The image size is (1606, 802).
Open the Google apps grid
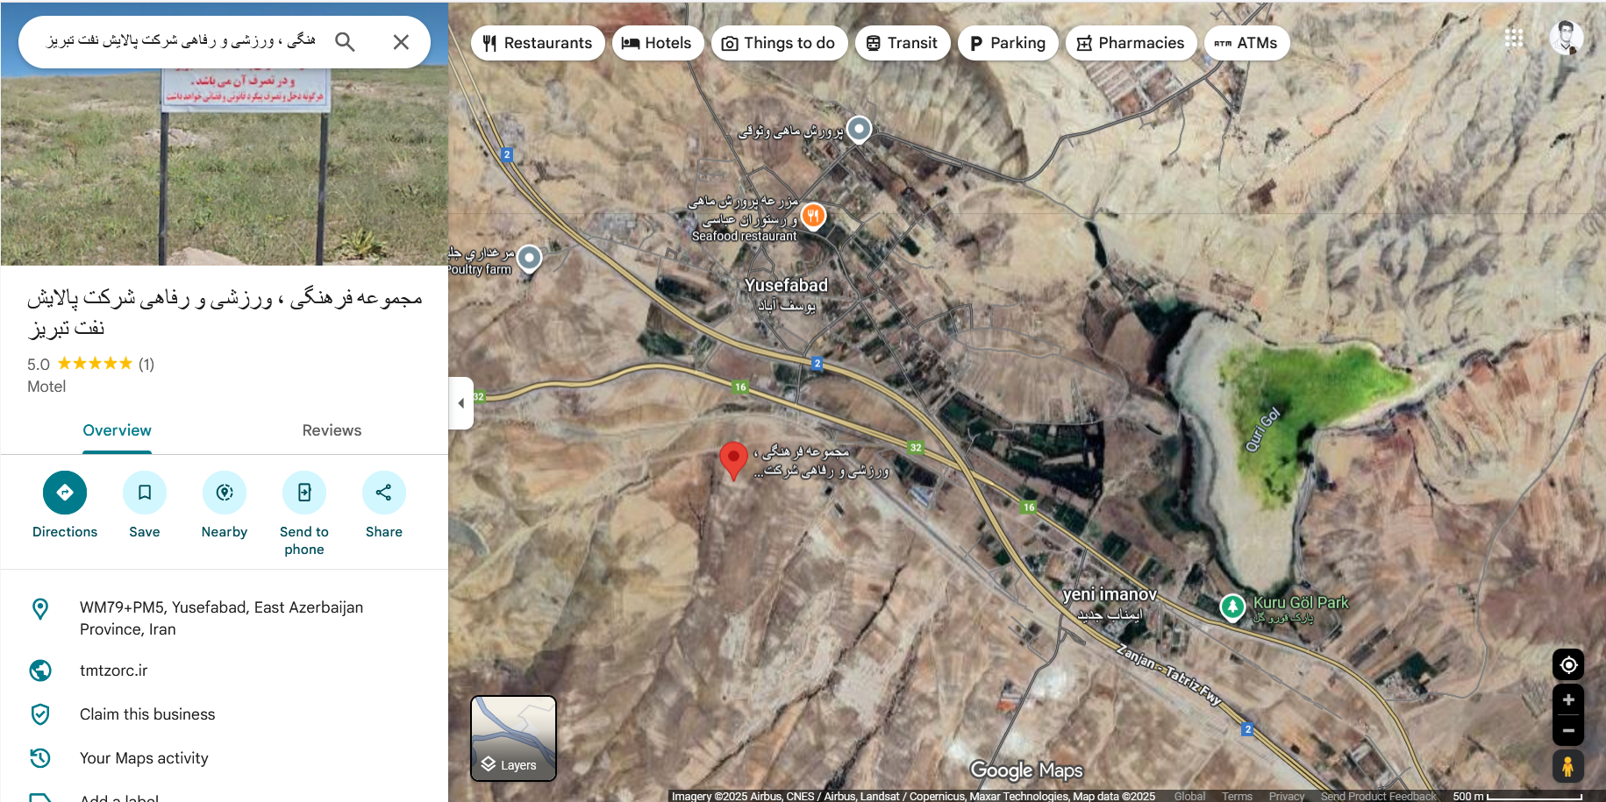pyautogui.click(x=1513, y=38)
